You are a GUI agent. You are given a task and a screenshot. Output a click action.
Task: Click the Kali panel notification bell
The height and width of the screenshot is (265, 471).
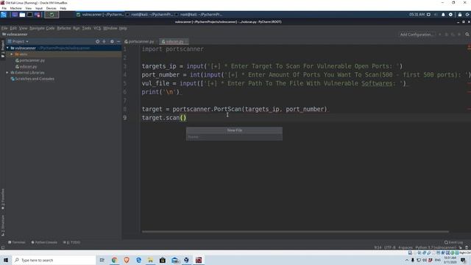[x=443, y=15]
